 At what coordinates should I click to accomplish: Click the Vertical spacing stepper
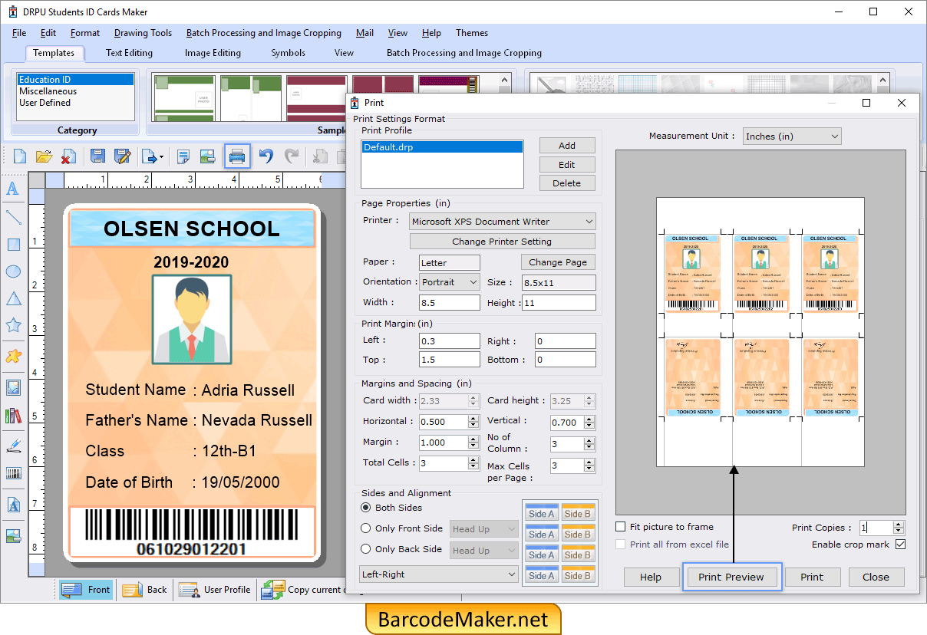(589, 423)
